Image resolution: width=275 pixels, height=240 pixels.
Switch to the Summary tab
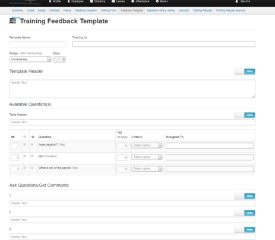tap(17, 11)
